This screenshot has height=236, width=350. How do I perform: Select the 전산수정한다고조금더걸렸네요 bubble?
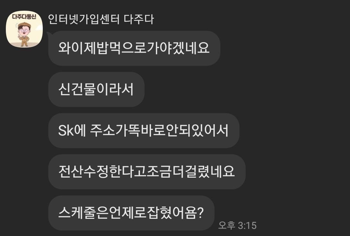pyautogui.click(x=147, y=172)
